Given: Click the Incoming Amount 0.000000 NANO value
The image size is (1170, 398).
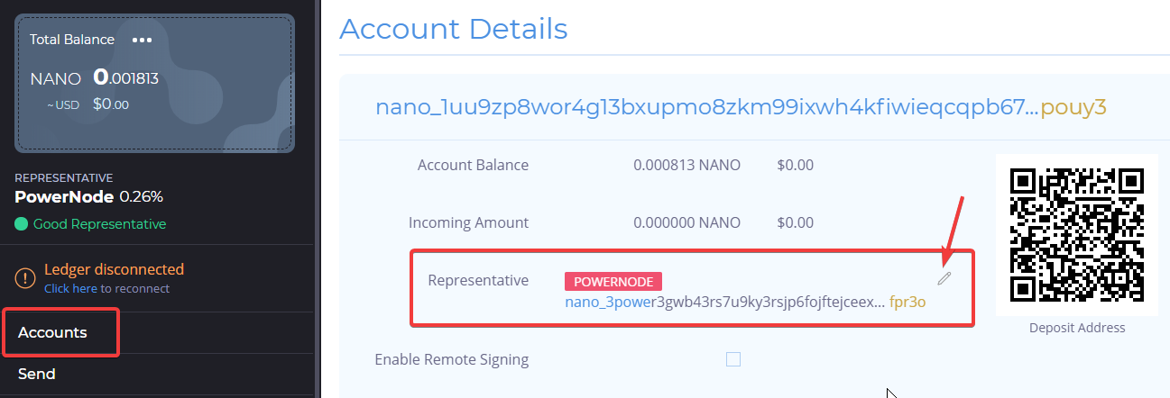Looking at the screenshot, I should tap(686, 222).
